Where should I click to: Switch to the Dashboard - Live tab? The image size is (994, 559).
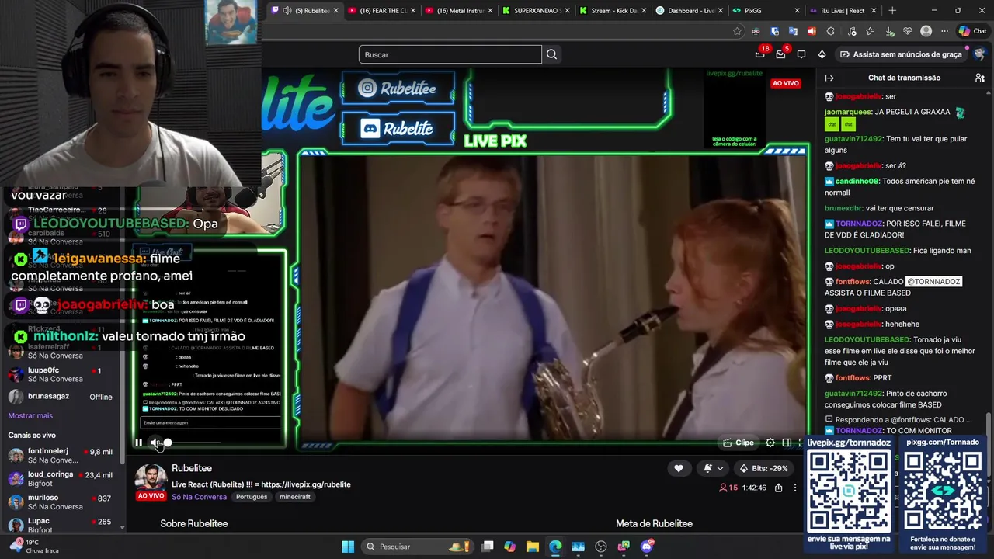point(691,10)
